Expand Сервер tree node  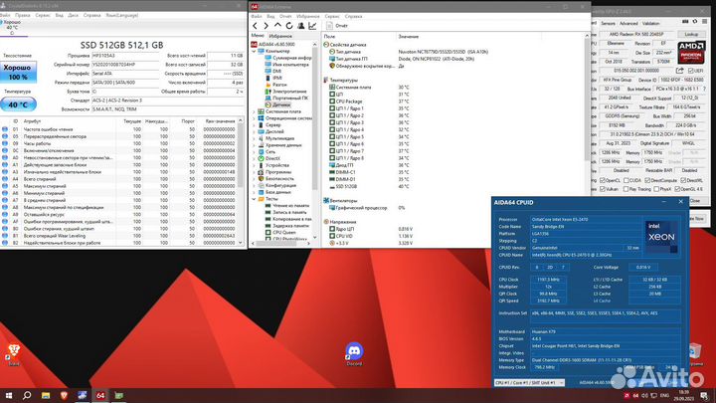tap(254, 124)
